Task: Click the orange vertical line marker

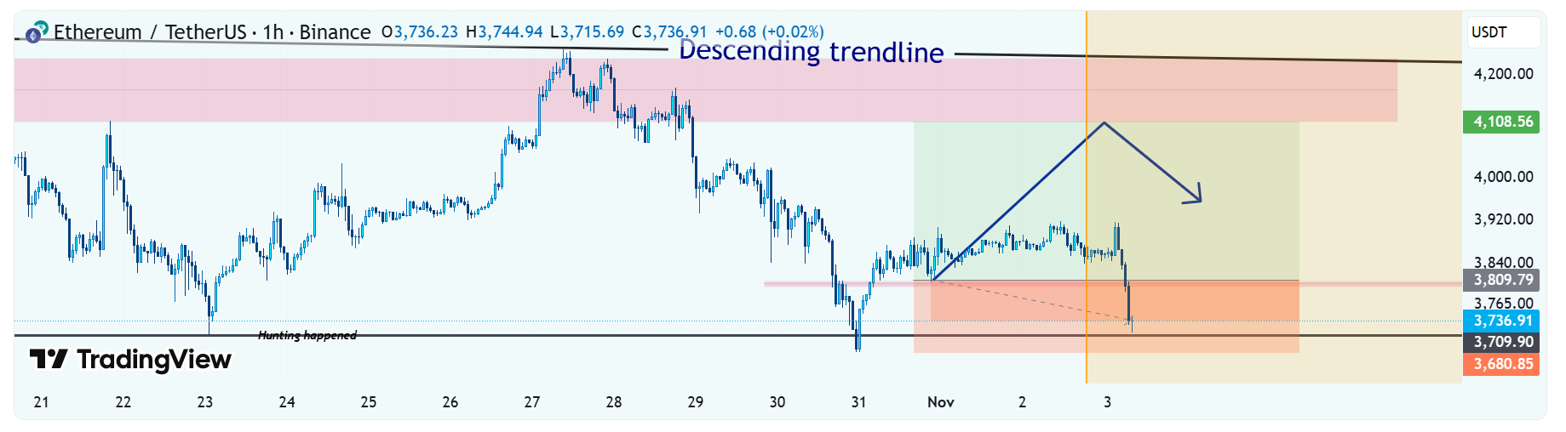Action: click(x=1087, y=255)
